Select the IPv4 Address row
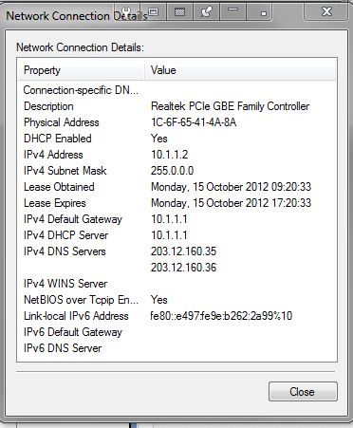Image resolution: width=353 pixels, height=428 pixels. tap(176, 155)
